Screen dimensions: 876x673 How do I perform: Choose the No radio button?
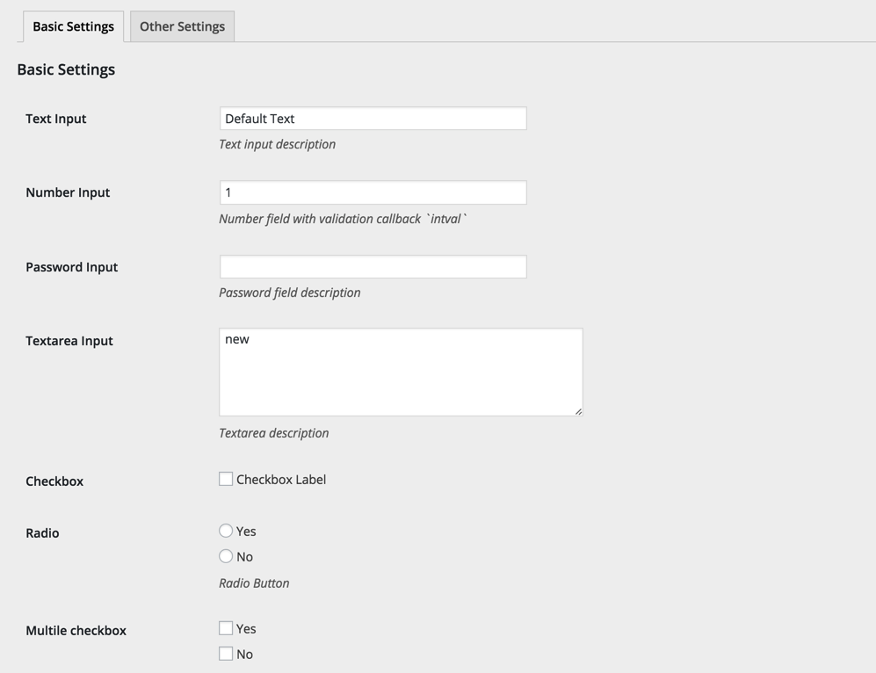[x=226, y=556]
